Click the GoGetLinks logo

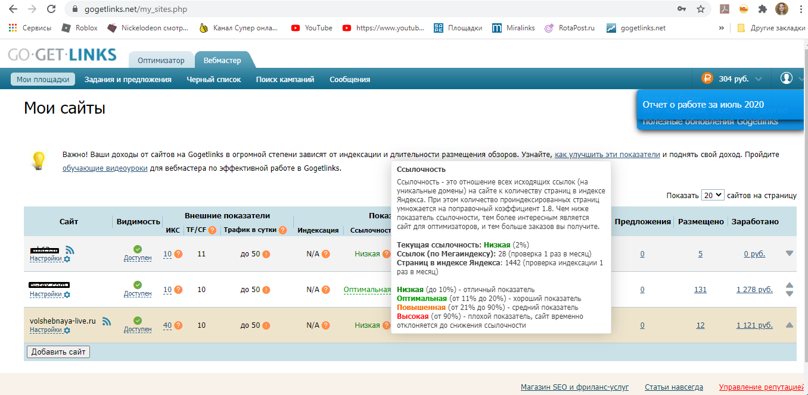[62, 55]
